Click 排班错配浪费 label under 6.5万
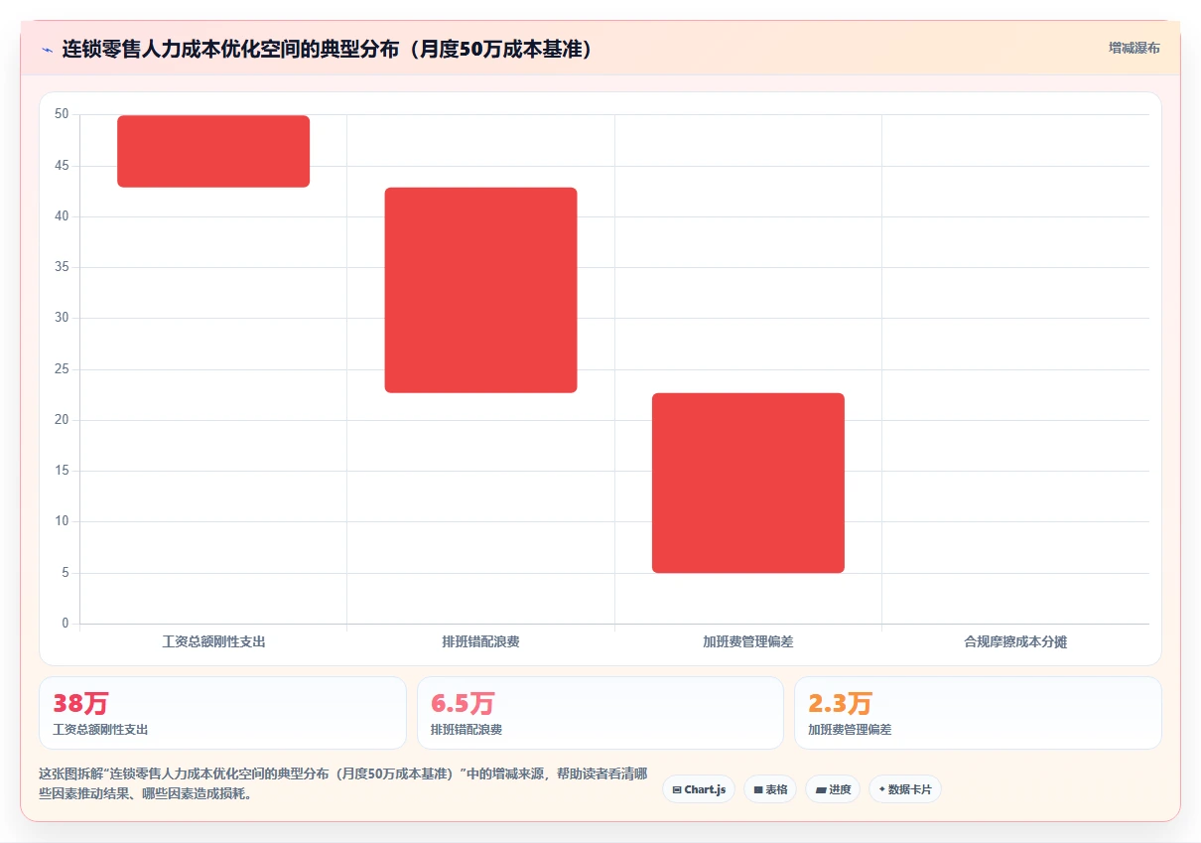 (467, 730)
